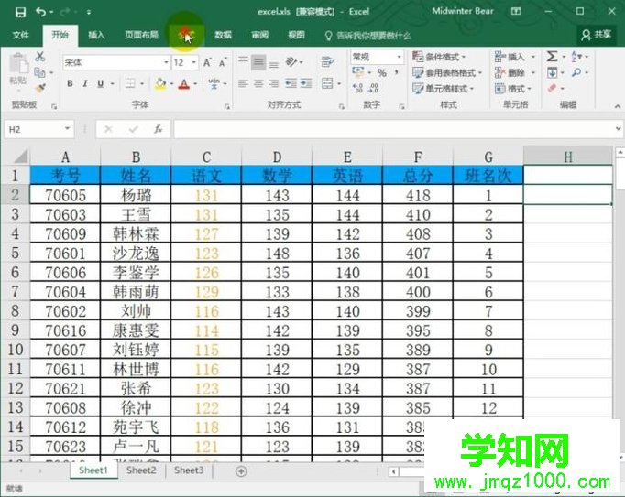Click the 告诉我你想要做什么 search box

point(368,36)
